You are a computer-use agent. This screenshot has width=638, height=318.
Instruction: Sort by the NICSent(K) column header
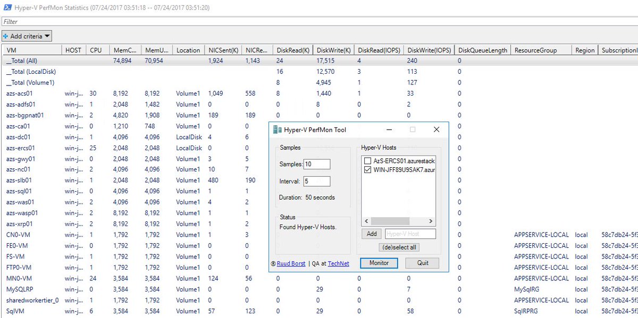coord(223,50)
